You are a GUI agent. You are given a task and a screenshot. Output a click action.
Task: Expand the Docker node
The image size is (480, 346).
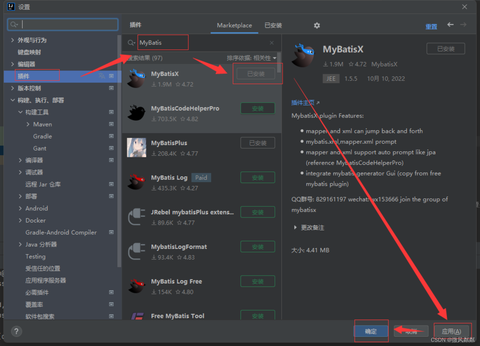[x=20, y=220]
